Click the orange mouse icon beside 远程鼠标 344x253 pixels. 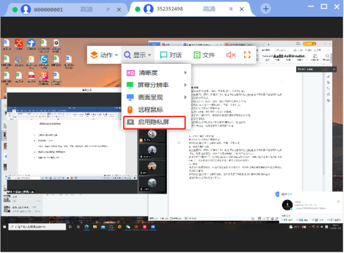pyautogui.click(x=130, y=110)
